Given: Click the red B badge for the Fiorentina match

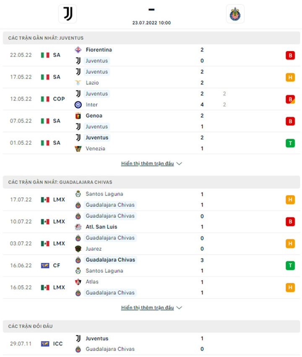Looking at the screenshot, I should [290, 55].
